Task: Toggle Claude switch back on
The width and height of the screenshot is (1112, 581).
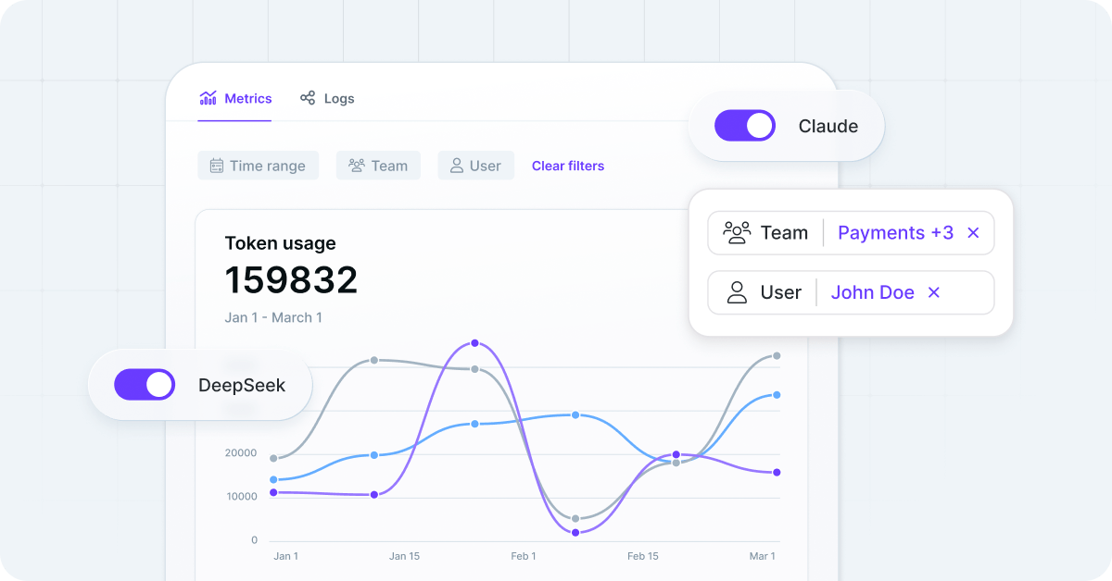Action: (745, 125)
